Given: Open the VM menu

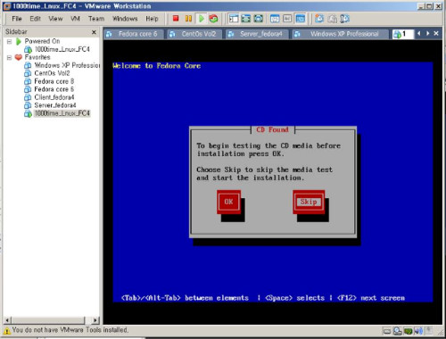Looking at the screenshot, I should click(75, 19).
